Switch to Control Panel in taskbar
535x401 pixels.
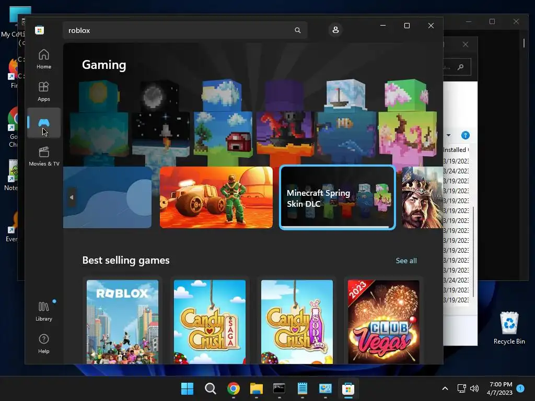coord(325,388)
